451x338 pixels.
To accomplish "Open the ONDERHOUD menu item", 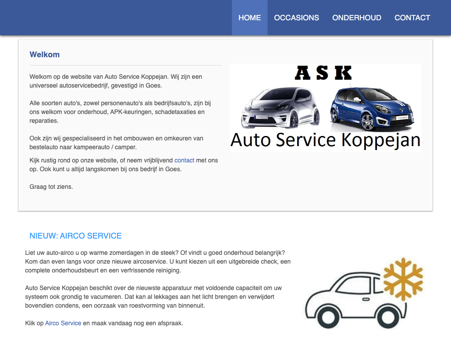I will pos(357,18).
